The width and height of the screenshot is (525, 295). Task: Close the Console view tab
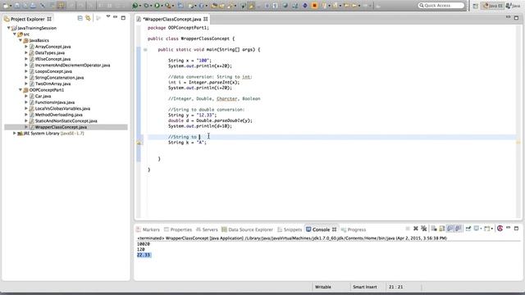334,229
